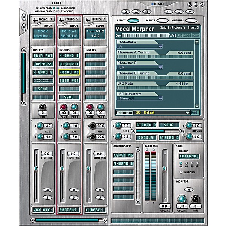
Task: Open From ASIO 1&2 input selector
Action: pos(95,34)
